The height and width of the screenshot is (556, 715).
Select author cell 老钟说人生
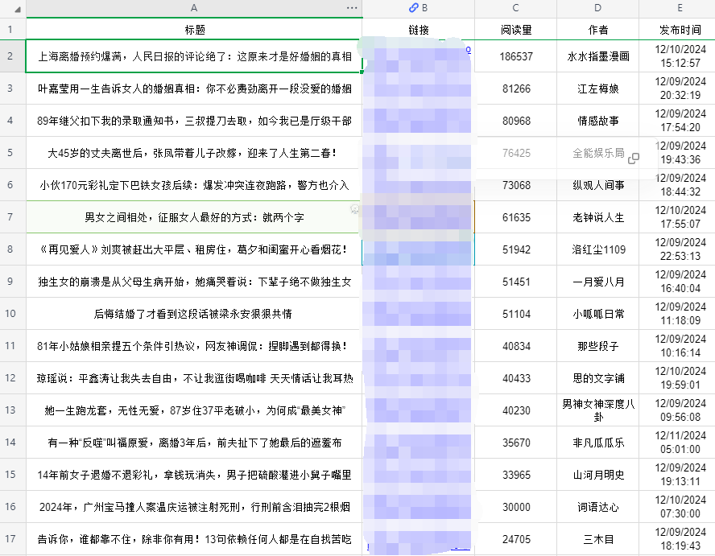coord(597,217)
